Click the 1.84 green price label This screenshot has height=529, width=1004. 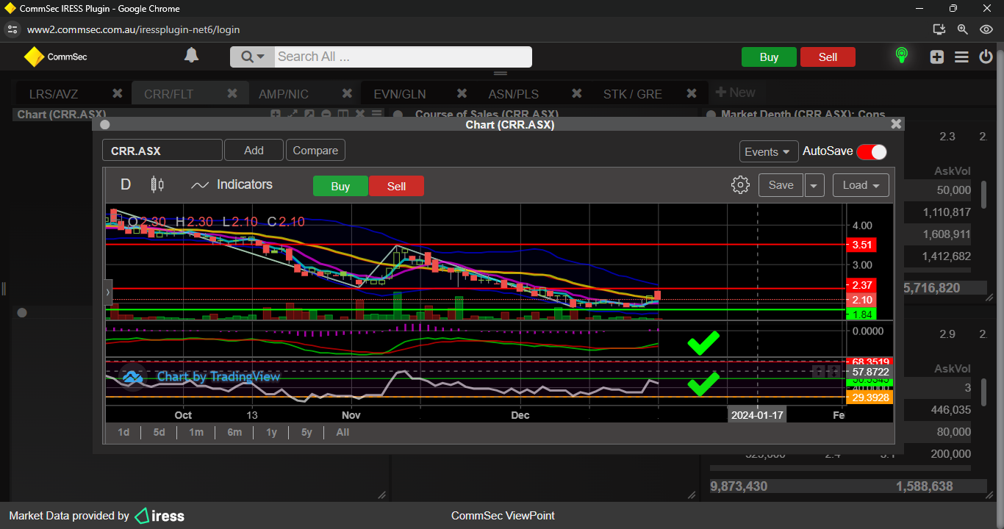click(861, 314)
